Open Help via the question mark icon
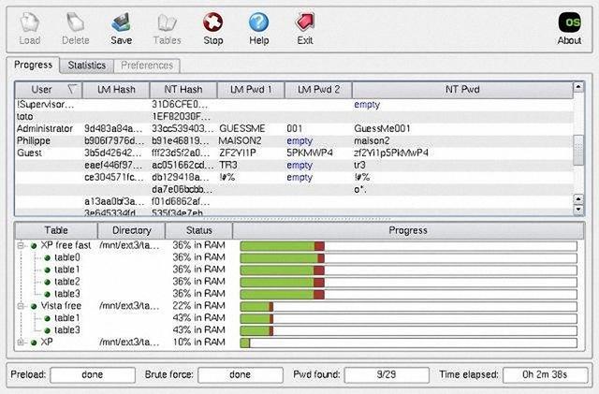 258,22
